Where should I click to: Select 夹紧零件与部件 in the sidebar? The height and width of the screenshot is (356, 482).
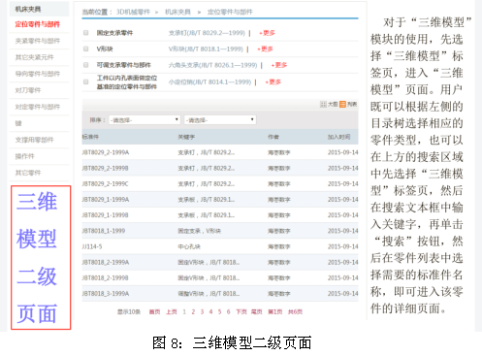pos(37,41)
